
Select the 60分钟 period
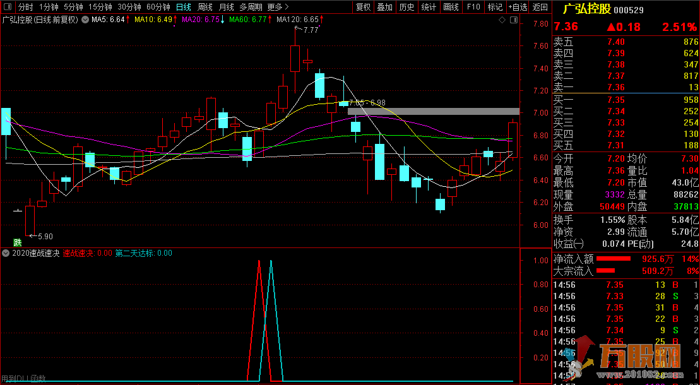pos(158,7)
